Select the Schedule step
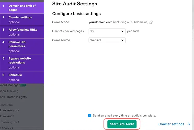Viewport: 194px width, 130px height. click(22, 77)
